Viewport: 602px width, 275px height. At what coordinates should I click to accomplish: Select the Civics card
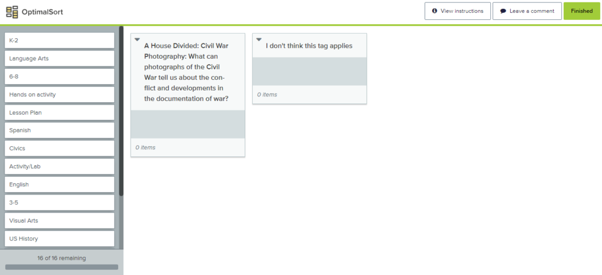[59, 149]
